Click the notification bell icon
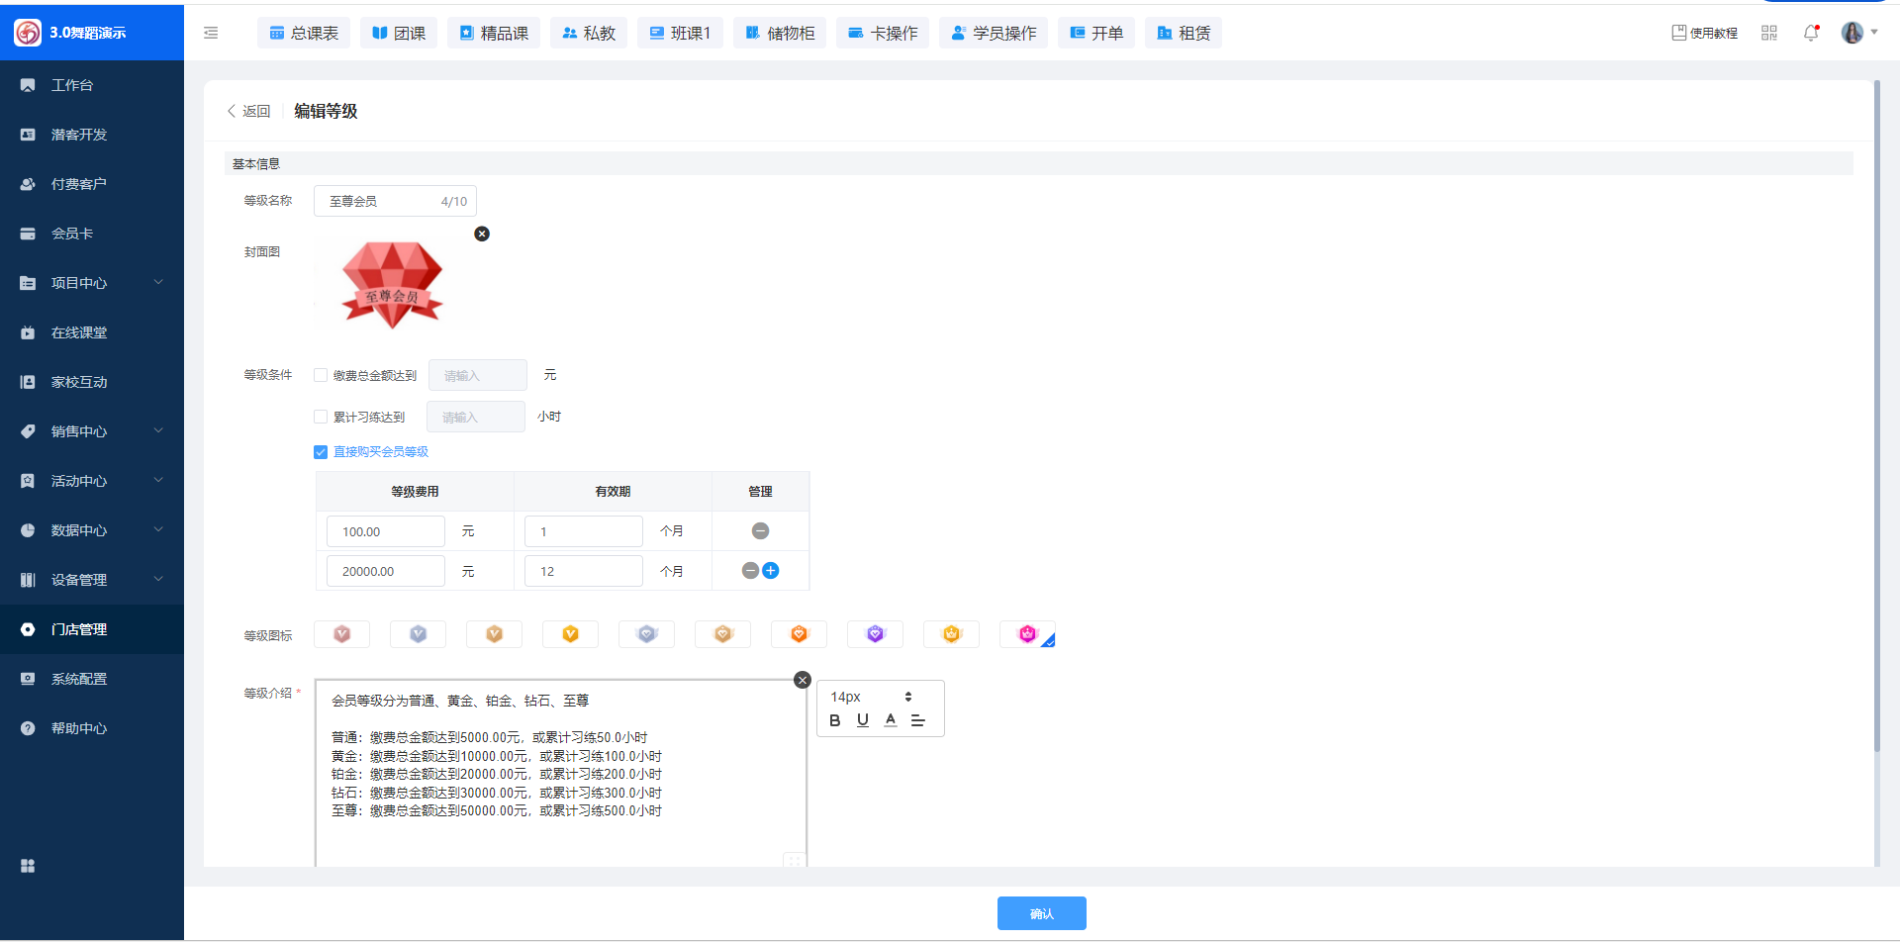The height and width of the screenshot is (942, 1900). point(1811,33)
